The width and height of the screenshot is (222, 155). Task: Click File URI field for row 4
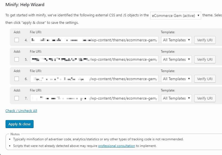pyautogui.click(x=94, y=40)
